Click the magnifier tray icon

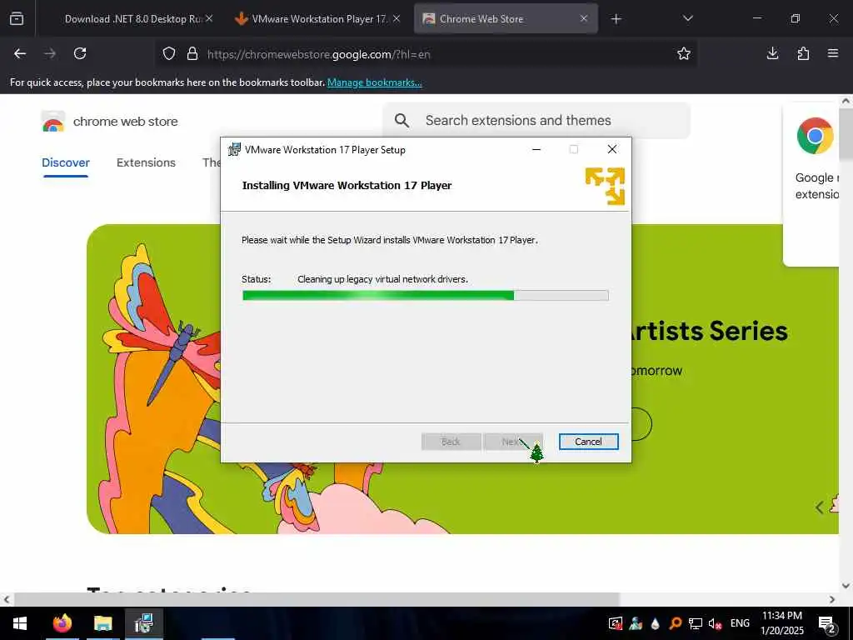coord(676,623)
